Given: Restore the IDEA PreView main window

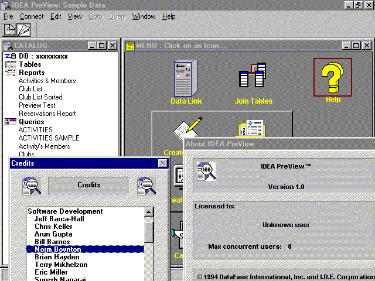Looking at the screenshot, I should tap(358, 5).
